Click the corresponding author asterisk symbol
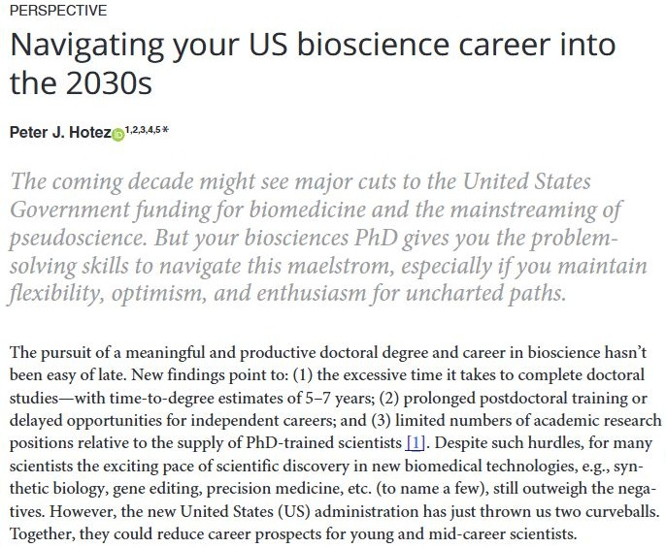 166,129
